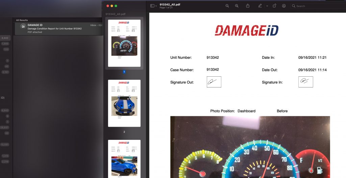Click the dashboard photo on the page
This screenshot has height=178, width=346.
tap(250, 147)
